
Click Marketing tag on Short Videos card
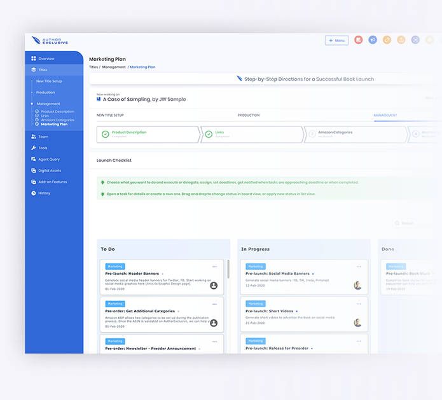pyautogui.click(x=256, y=303)
